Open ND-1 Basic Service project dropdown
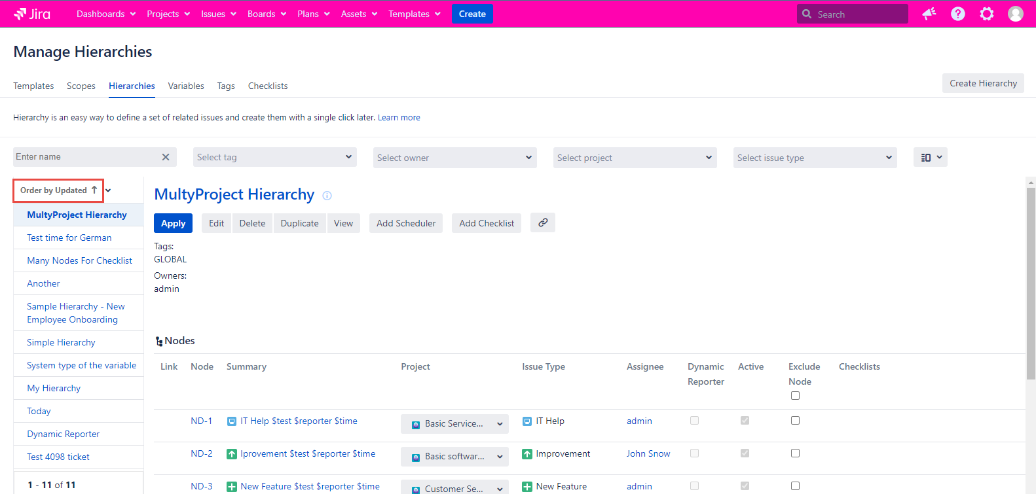This screenshot has width=1036, height=494. click(454, 424)
